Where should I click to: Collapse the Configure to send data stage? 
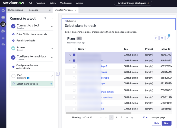point(52,57)
